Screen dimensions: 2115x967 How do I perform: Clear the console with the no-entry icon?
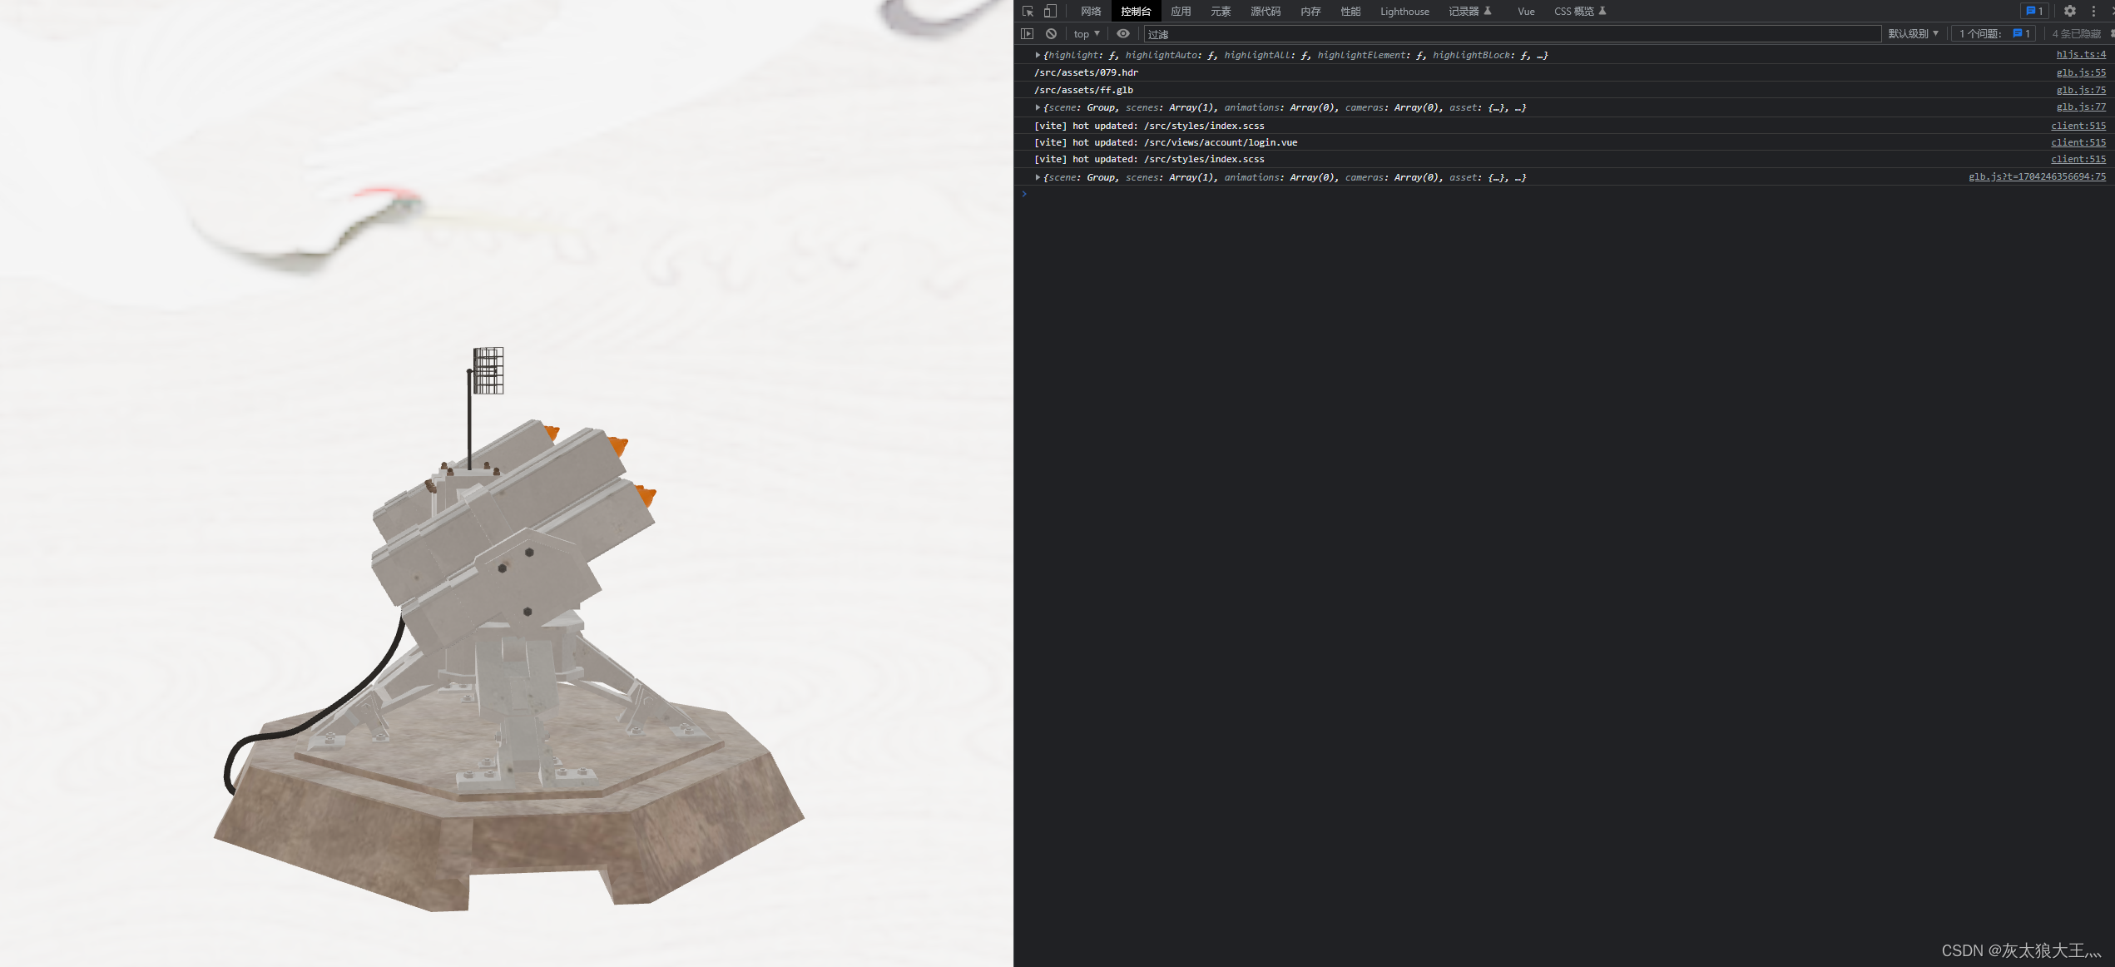pyautogui.click(x=1051, y=33)
